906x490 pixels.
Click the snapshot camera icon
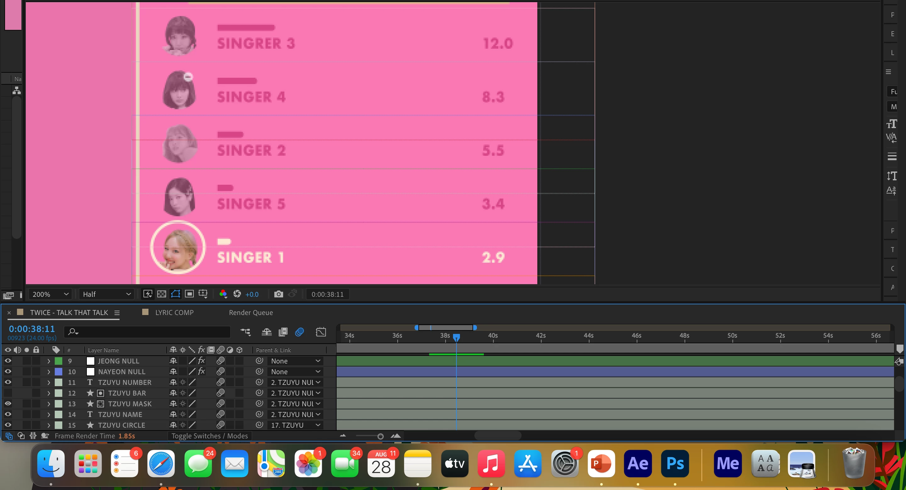[x=278, y=294]
